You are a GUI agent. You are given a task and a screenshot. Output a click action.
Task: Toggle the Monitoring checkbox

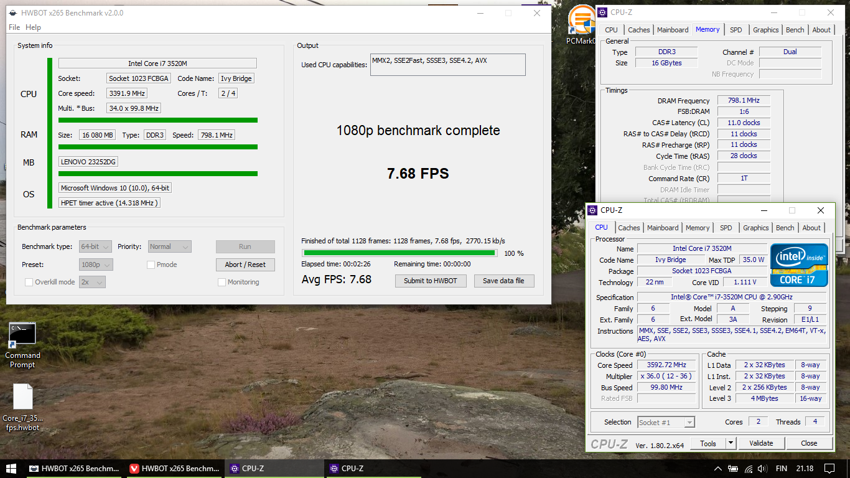pyautogui.click(x=222, y=282)
